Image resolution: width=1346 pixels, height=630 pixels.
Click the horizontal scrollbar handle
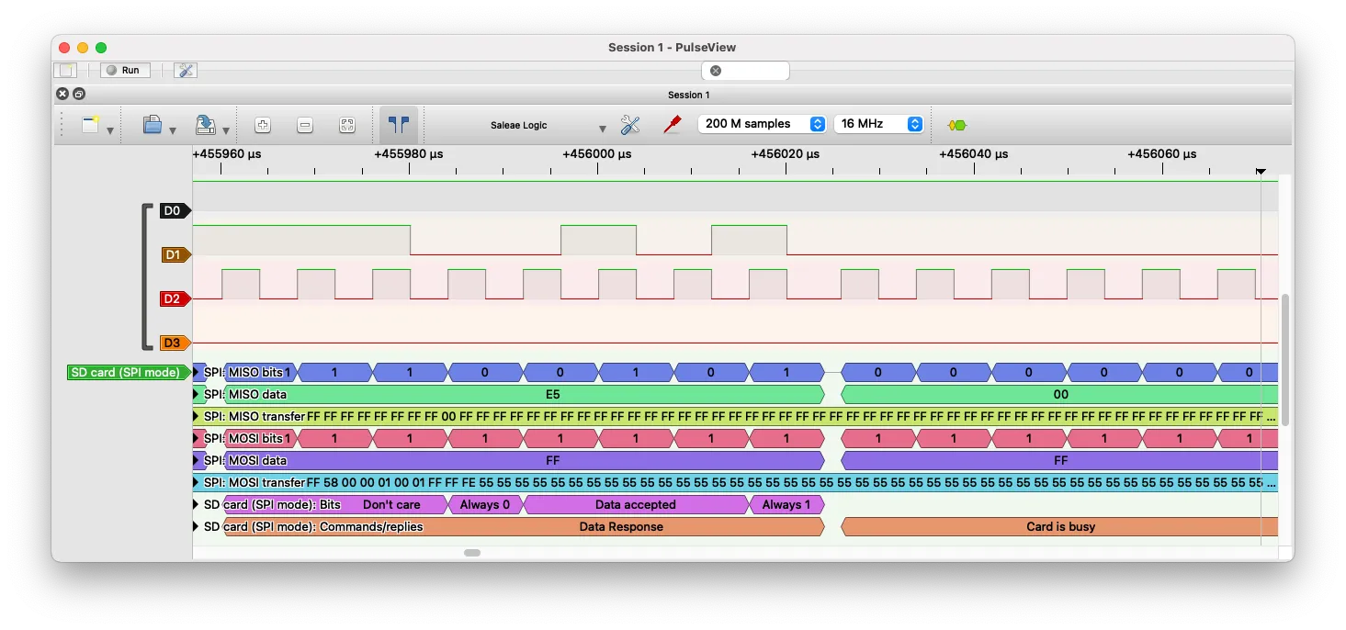point(472,553)
